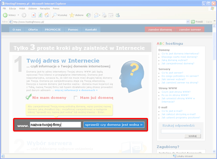Viewport: 217px width, 159px height.
Task: Open the Ulubione menu in menu bar
Action: (32, 9)
